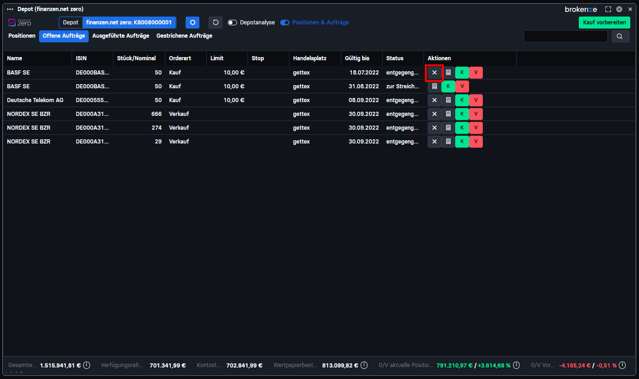
Task: Sort by the Handelsplatz column header
Action: [x=315, y=58]
